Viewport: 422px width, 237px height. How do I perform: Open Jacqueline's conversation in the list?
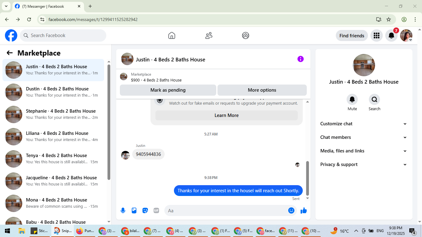coord(53,181)
